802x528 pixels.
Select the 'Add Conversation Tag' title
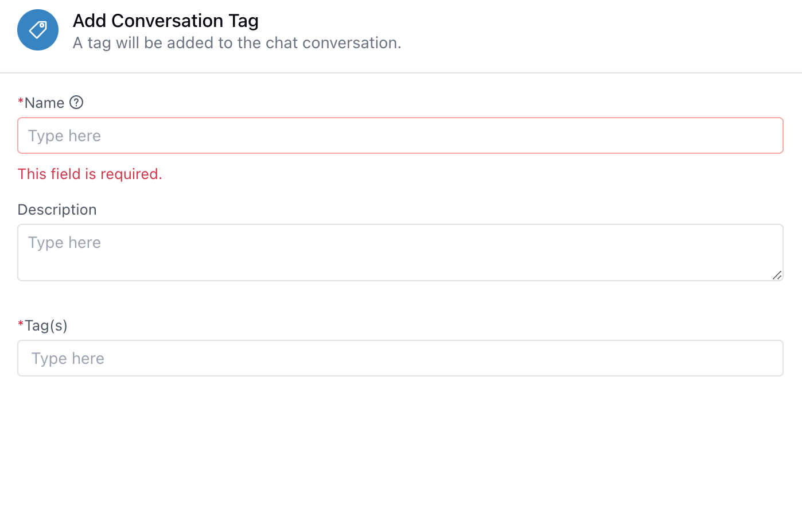coord(165,21)
